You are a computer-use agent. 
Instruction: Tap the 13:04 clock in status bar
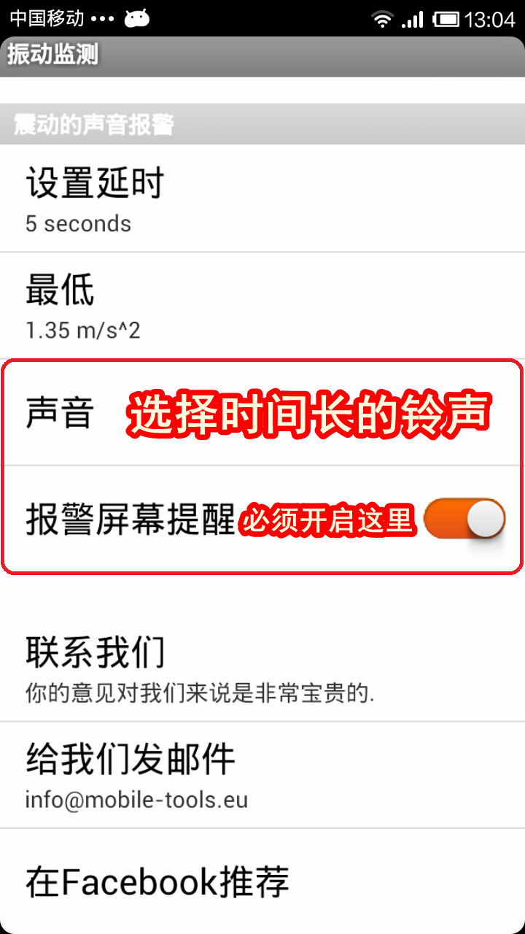490,20
